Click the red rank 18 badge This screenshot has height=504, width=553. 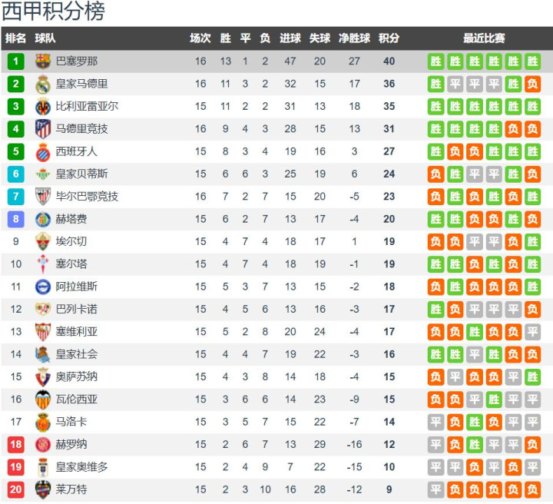(15, 445)
